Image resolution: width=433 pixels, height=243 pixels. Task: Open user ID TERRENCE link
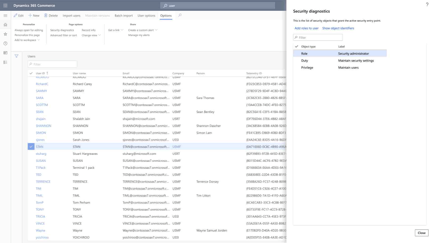pos(43,182)
